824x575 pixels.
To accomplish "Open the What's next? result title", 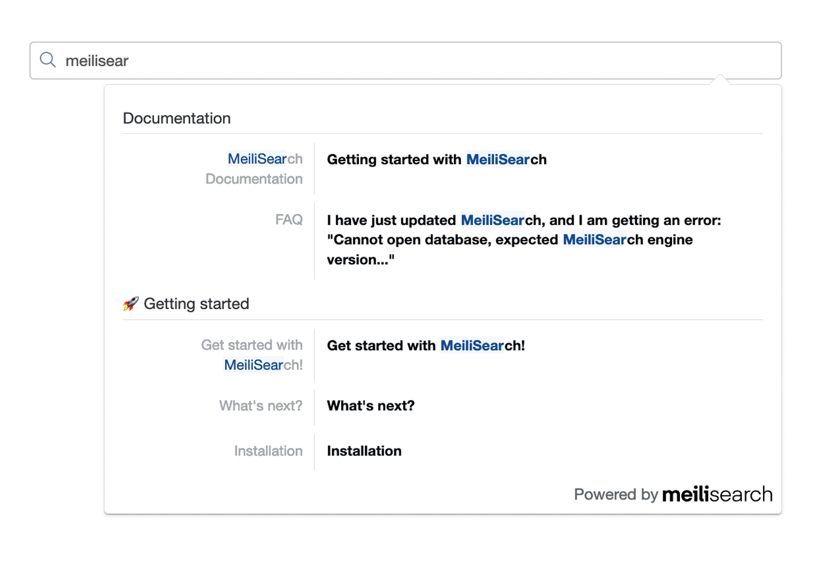I will click(371, 406).
